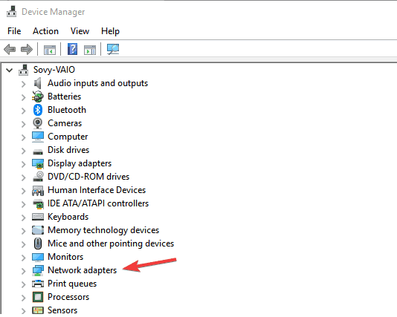
Task: Expand the Disk drives chevron
Action: click(23, 151)
